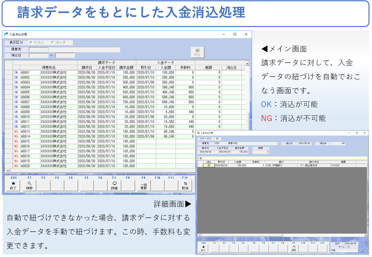The width and height of the screenshot is (372, 257).
Task: Select the 消込済 radio button
Action: [x=52, y=42]
